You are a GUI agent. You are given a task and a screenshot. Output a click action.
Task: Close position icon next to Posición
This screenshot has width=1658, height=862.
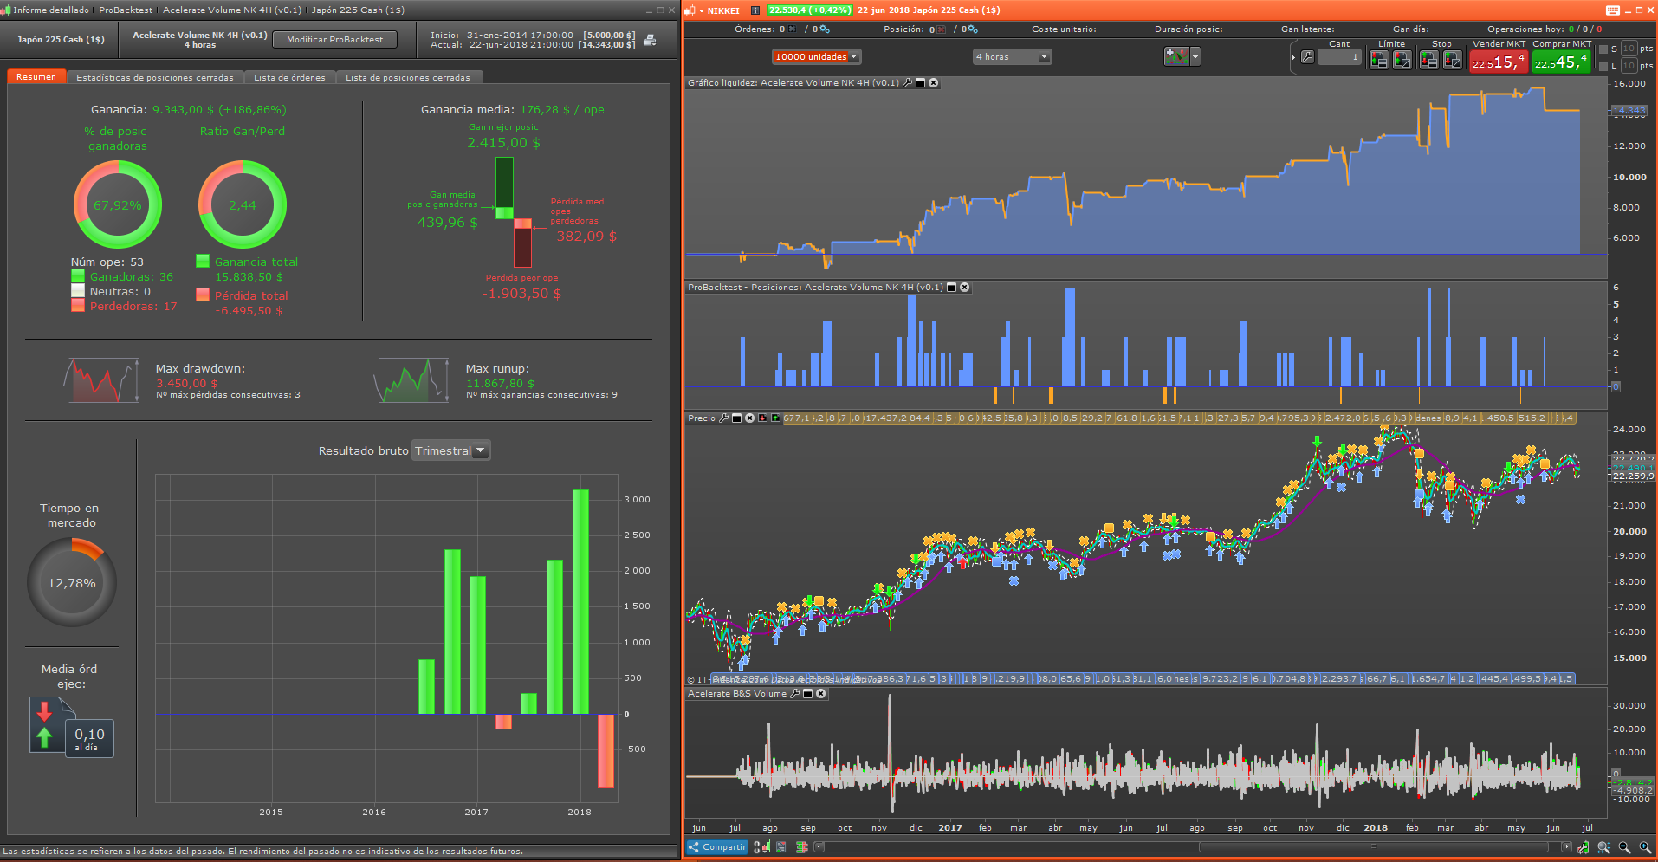(x=942, y=29)
